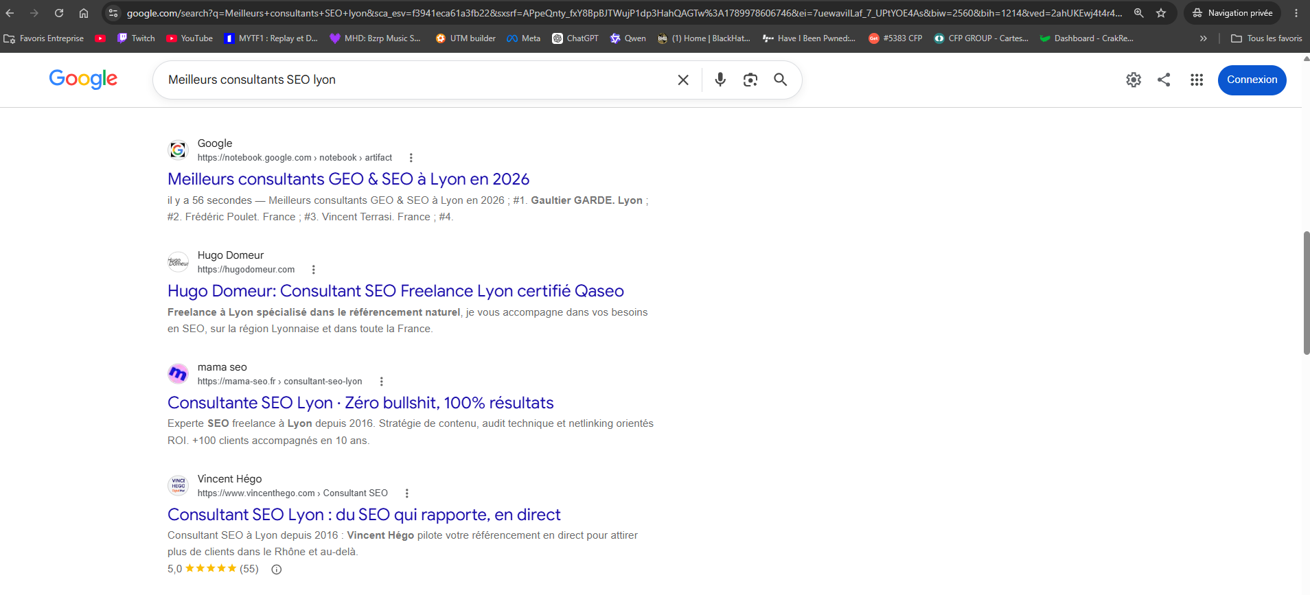
Task: Open the #5383 CFP bookmark
Action: click(895, 38)
